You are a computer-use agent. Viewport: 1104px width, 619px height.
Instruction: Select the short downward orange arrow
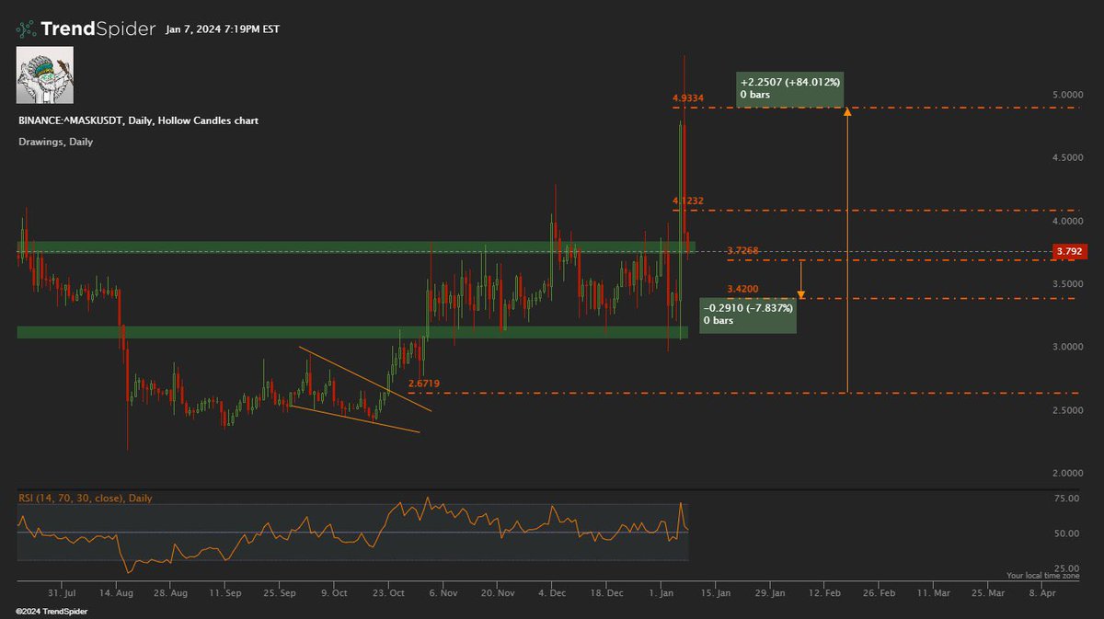point(801,279)
